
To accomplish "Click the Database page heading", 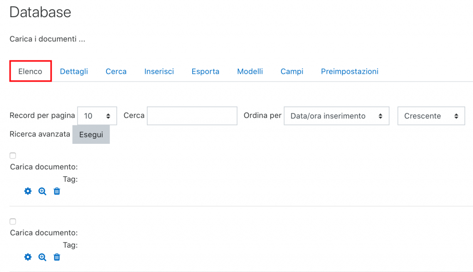I will [41, 12].
